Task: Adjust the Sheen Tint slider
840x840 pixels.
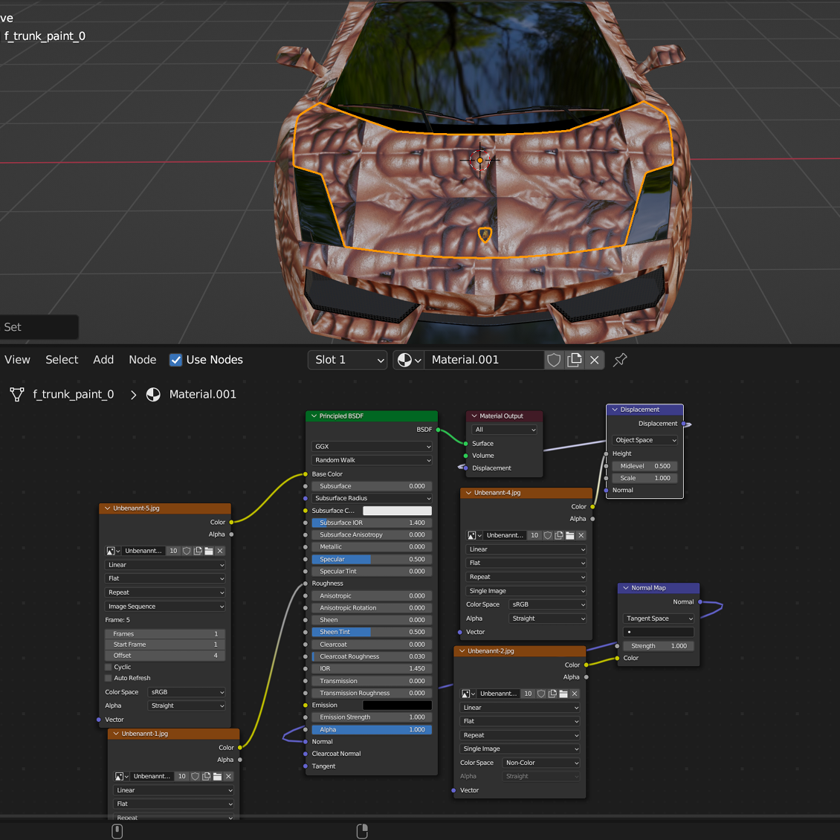Action: [x=372, y=632]
